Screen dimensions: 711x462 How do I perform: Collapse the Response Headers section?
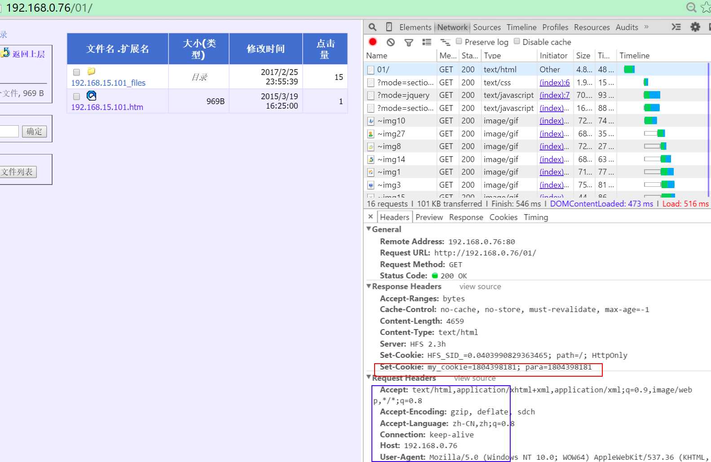[x=369, y=286]
